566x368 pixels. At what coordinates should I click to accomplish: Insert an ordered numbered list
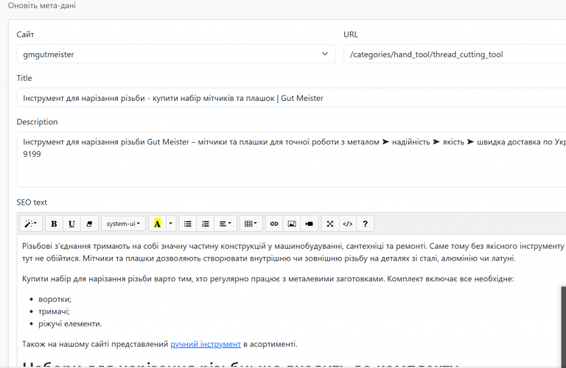tap(206, 224)
